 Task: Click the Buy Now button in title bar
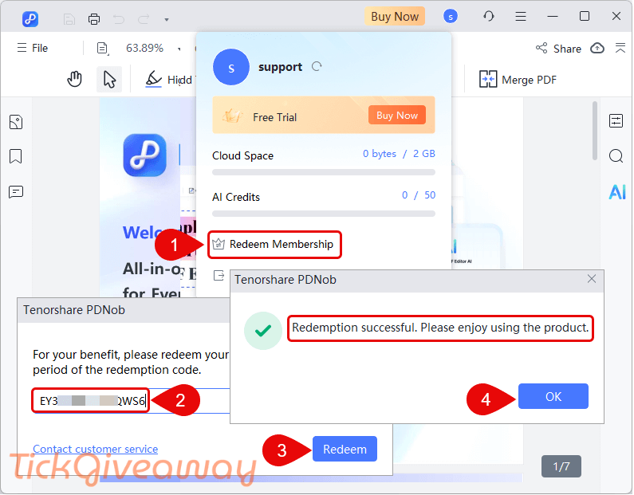pos(395,17)
